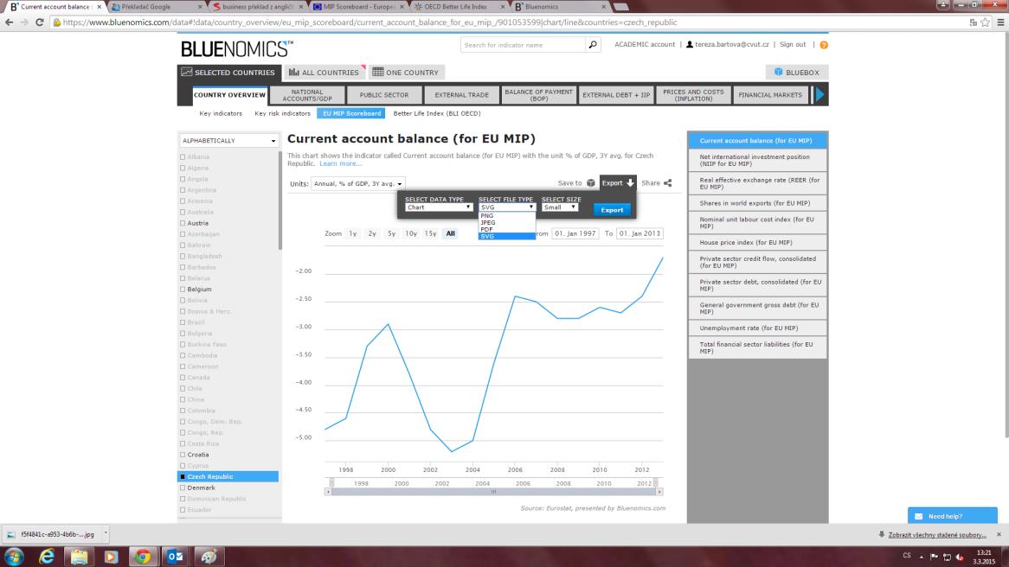Click Sign out link
The height and width of the screenshot is (567, 1009).
coord(792,44)
